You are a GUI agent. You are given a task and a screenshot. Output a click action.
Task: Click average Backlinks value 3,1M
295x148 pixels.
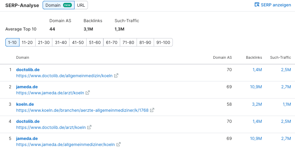[88, 29]
